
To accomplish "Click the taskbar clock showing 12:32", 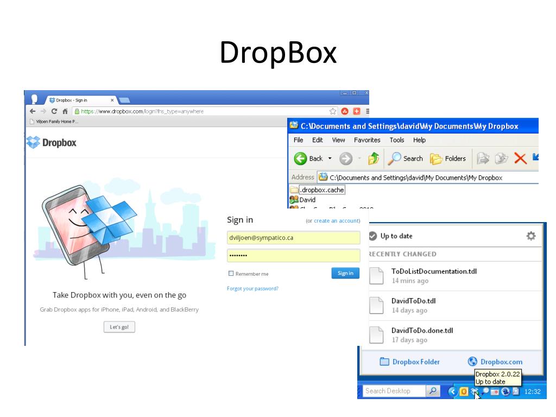I will coord(532,392).
